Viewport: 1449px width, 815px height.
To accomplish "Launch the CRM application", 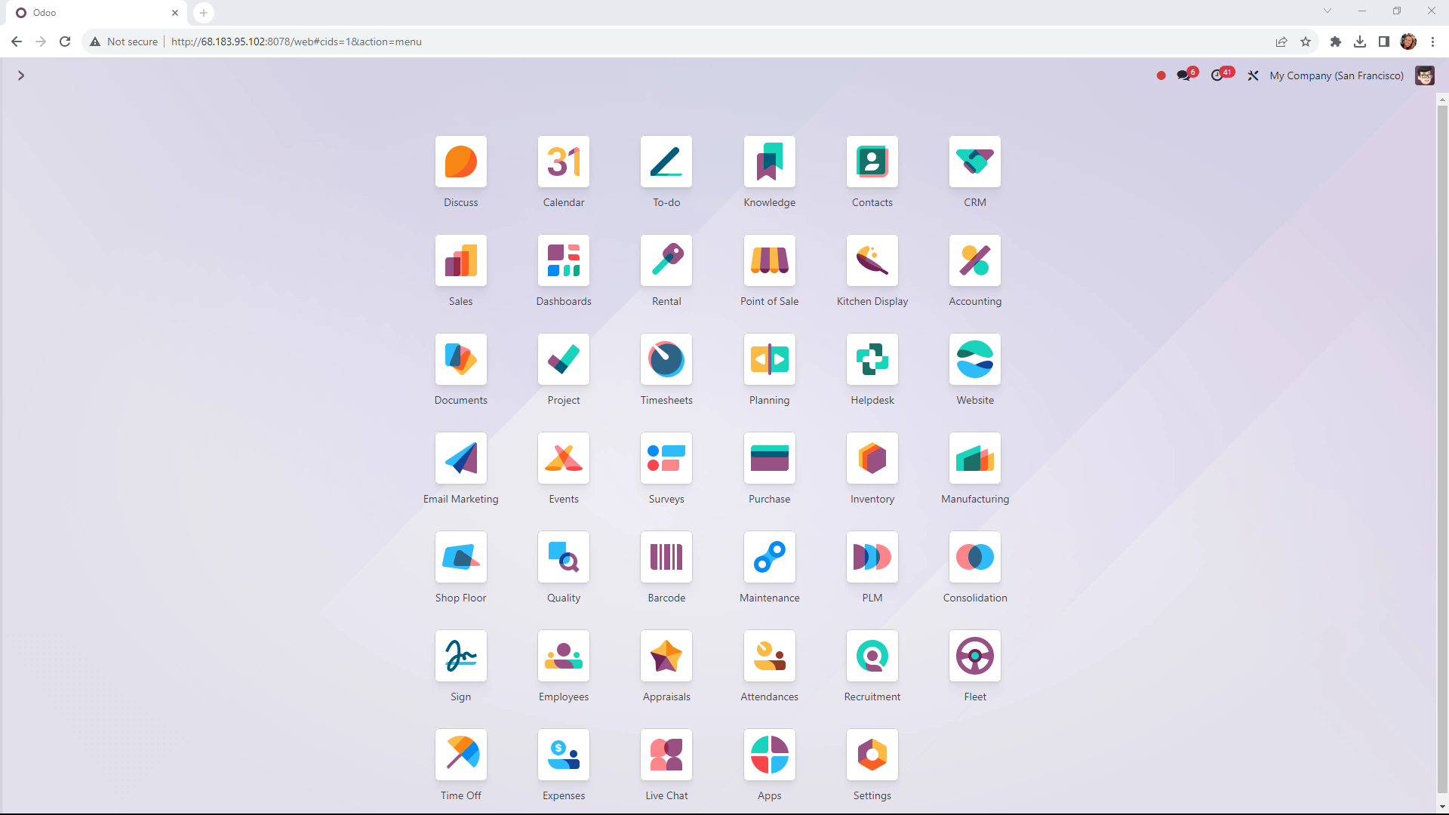I will pyautogui.click(x=974, y=161).
